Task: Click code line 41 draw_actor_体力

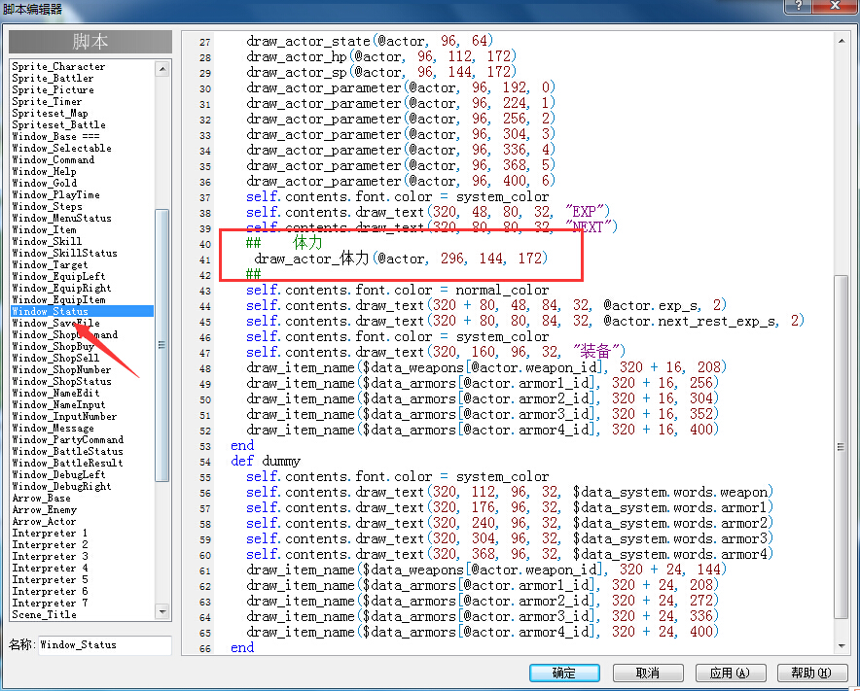Action: (401, 259)
